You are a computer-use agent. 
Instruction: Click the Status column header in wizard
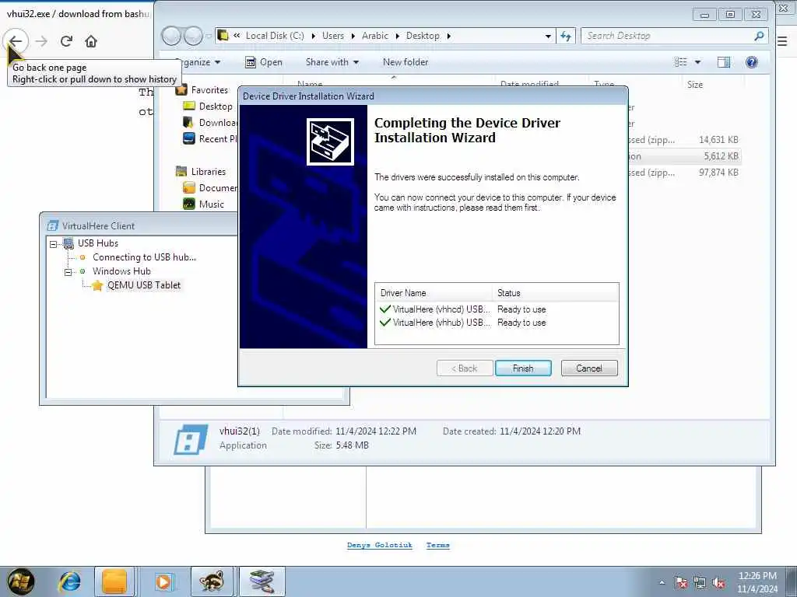pos(555,293)
